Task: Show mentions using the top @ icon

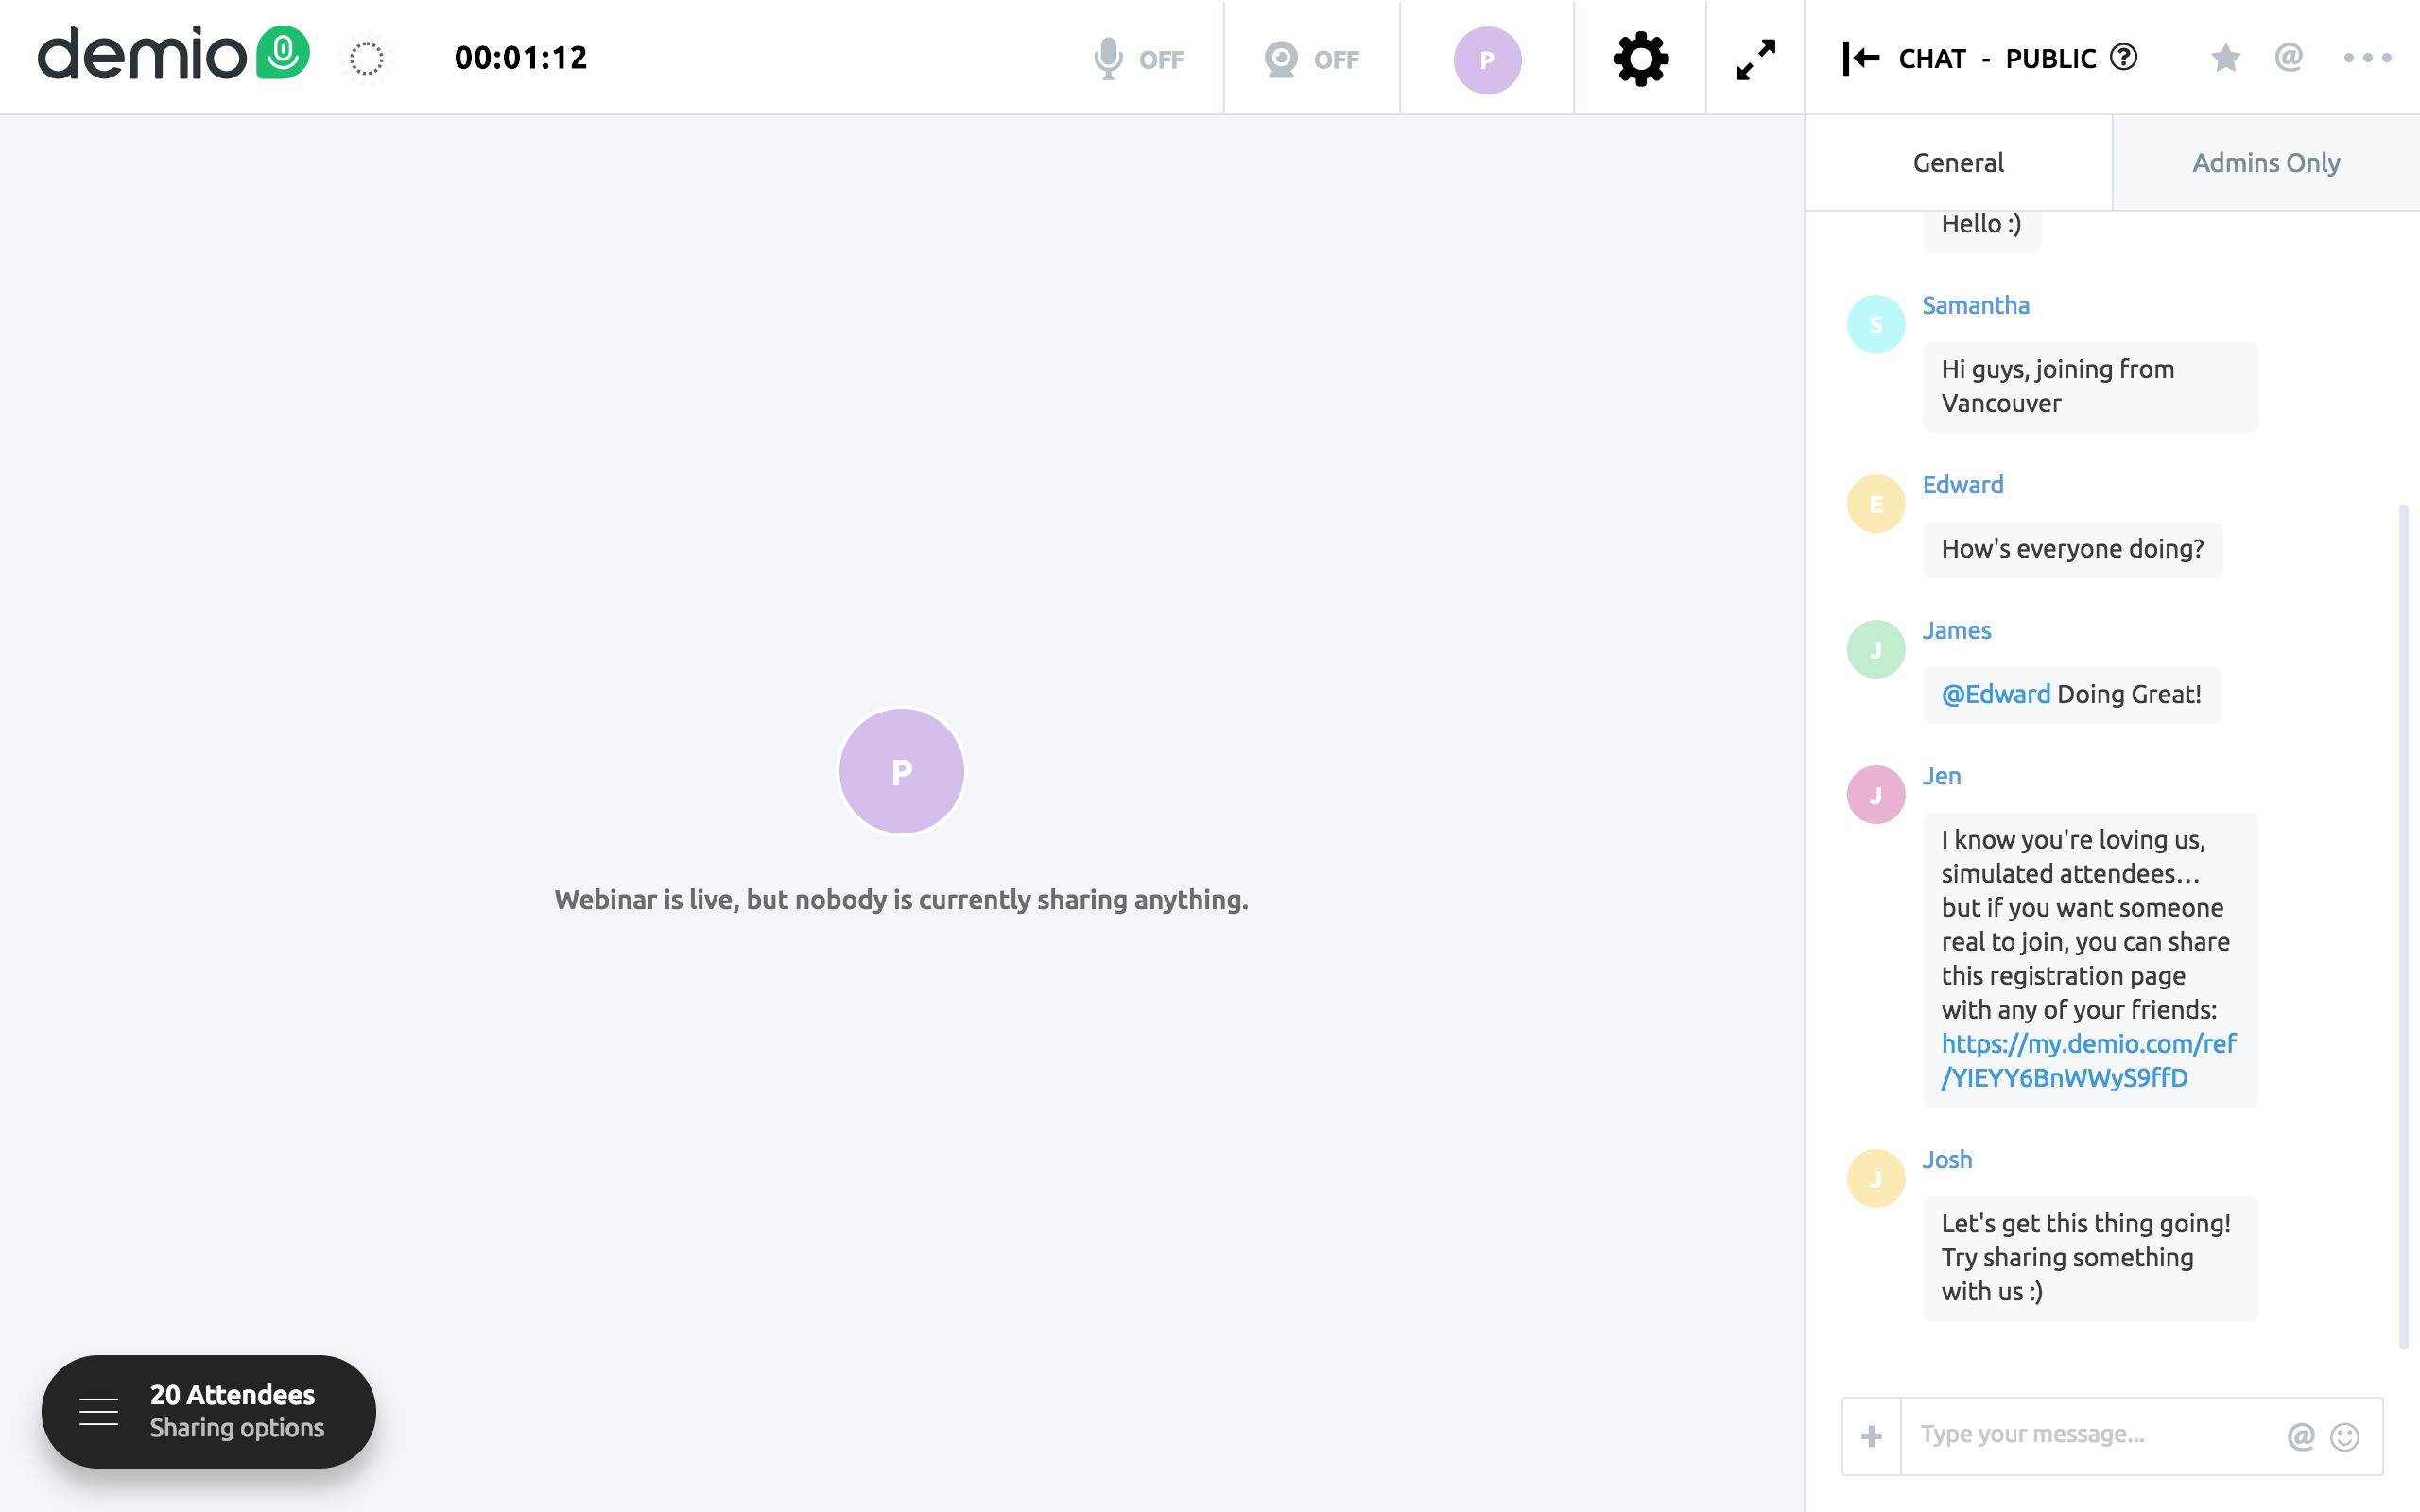Action: click(2289, 57)
